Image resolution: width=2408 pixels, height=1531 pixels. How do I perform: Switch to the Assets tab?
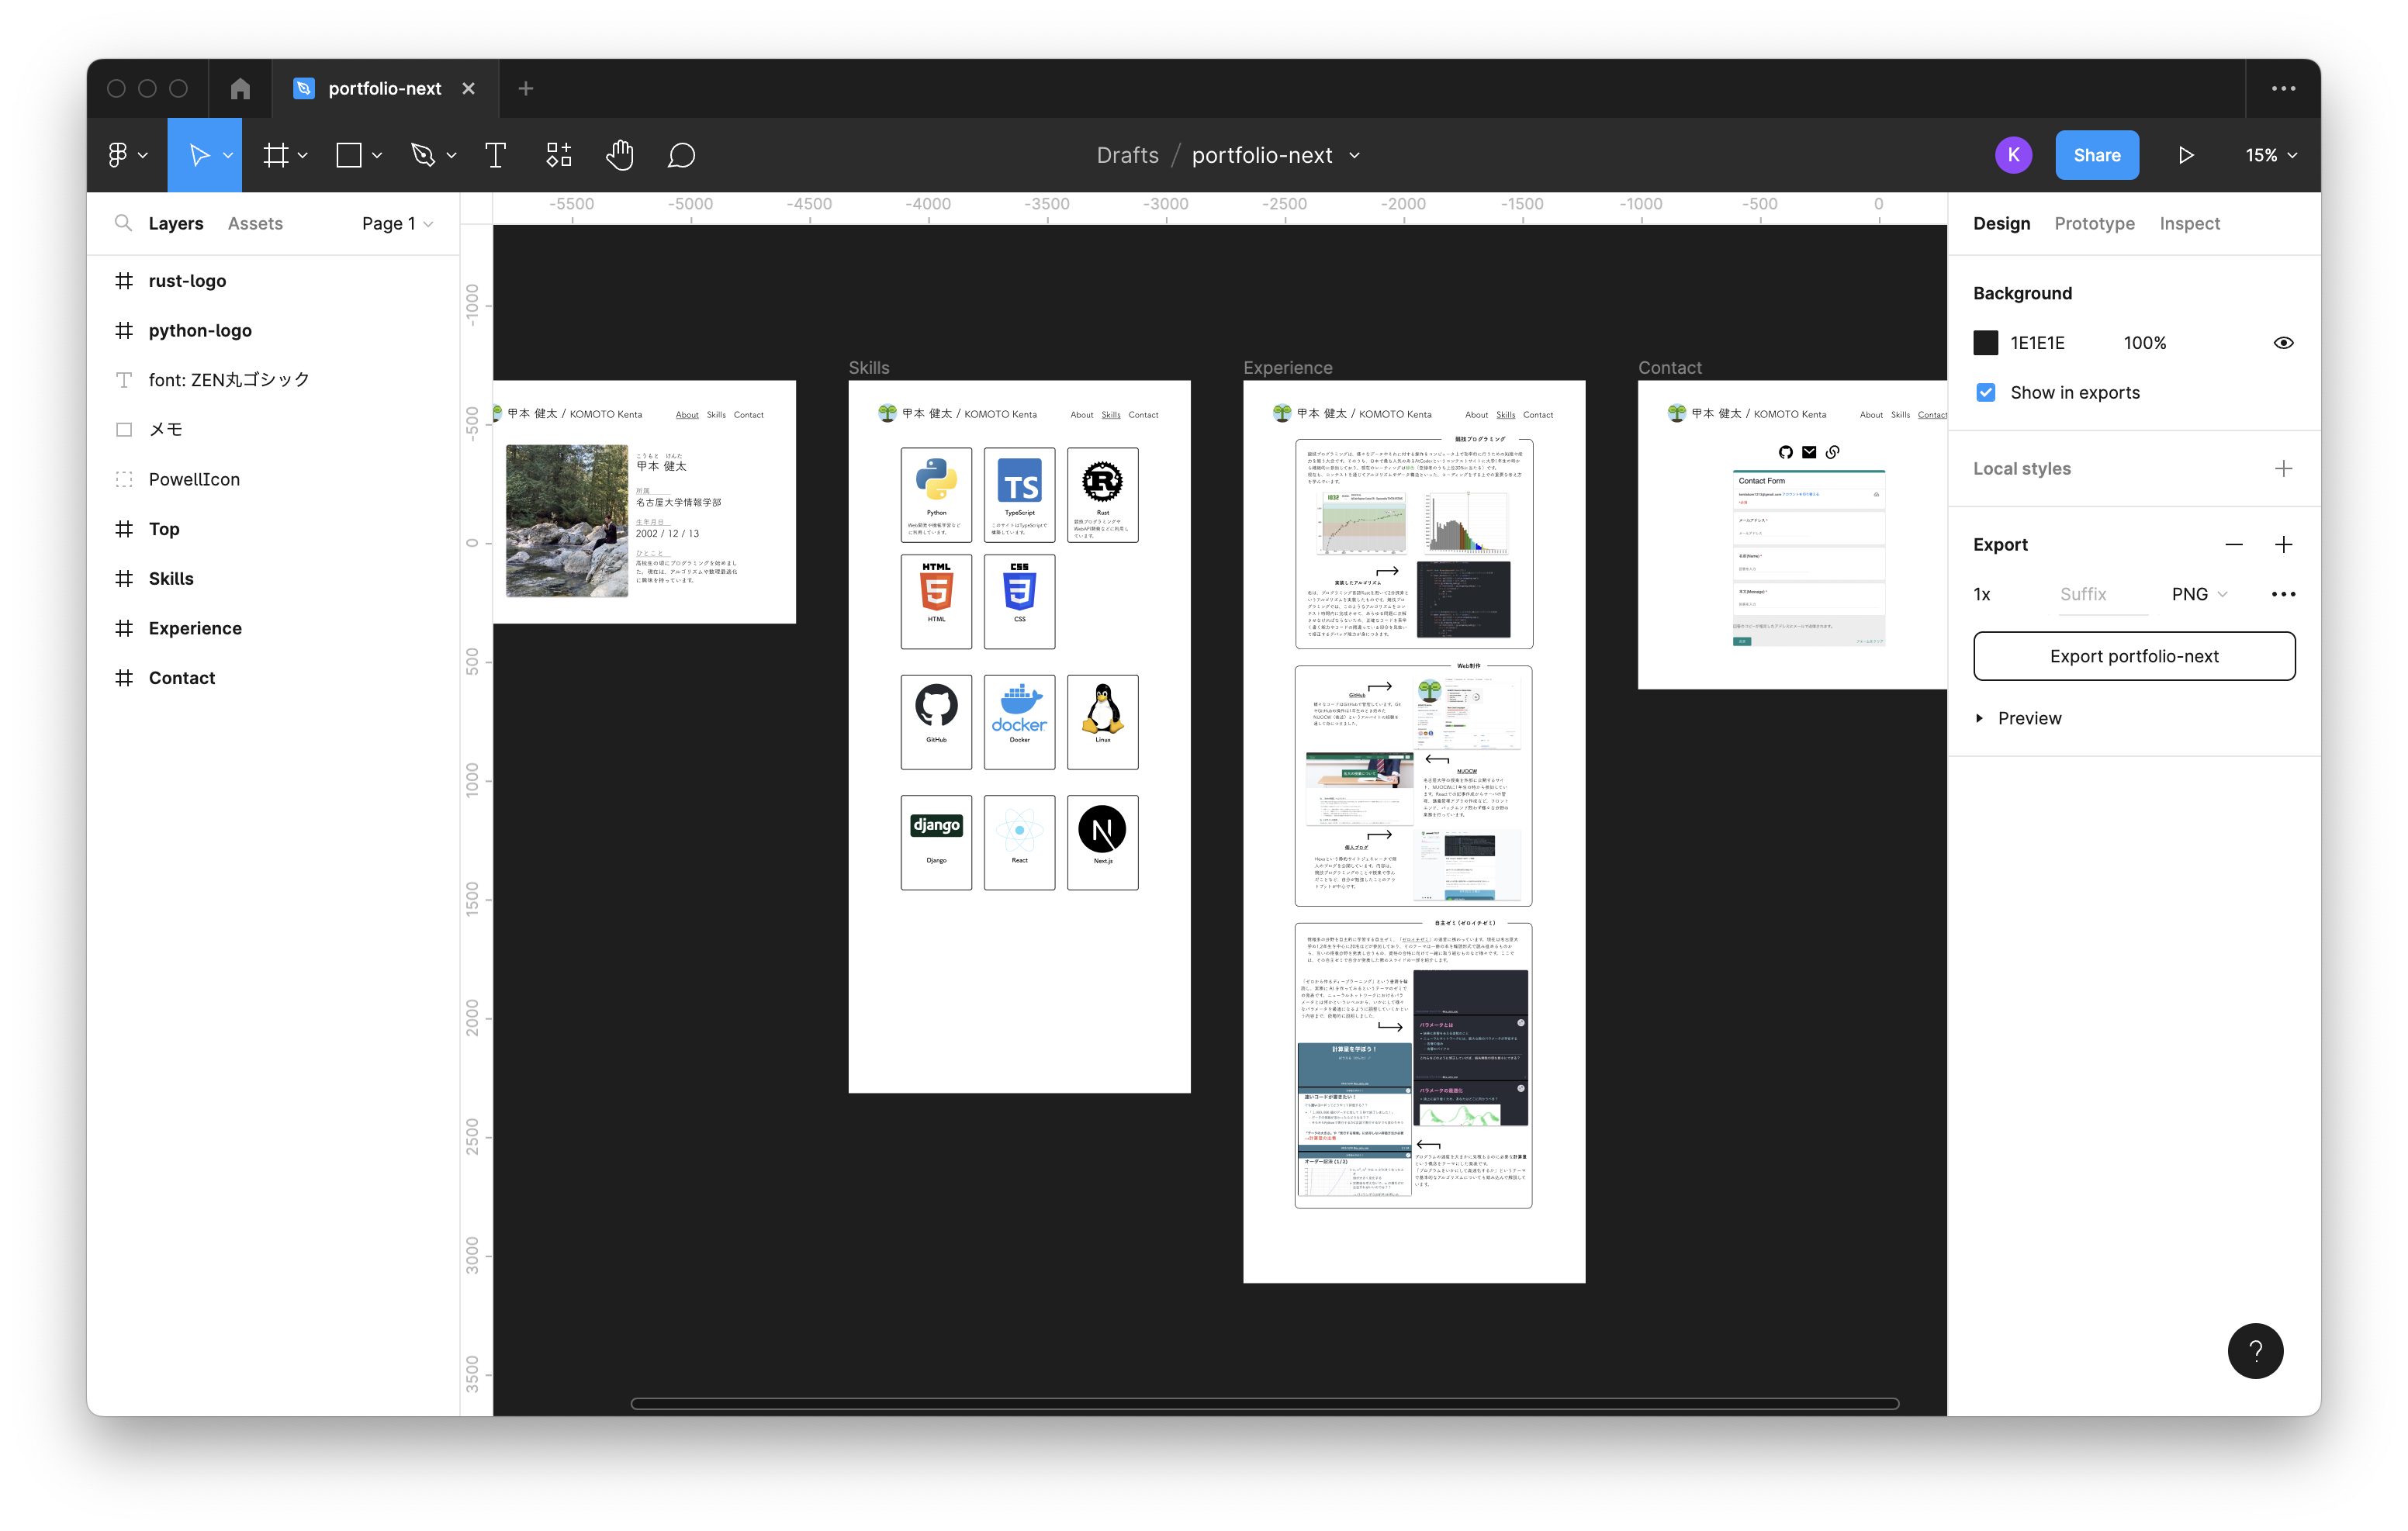255,223
